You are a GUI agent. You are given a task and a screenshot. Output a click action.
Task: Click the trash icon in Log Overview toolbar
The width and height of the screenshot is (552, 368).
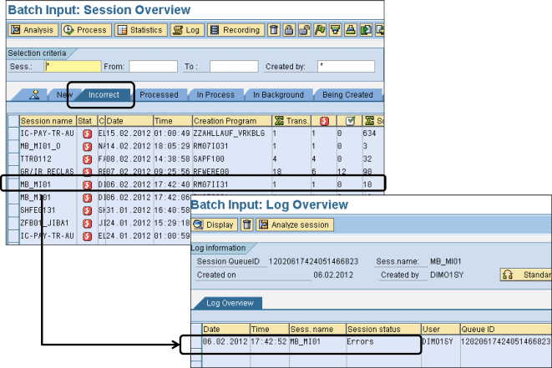tap(246, 224)
